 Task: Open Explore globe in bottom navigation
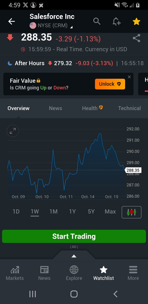click(x=74, y=273)
